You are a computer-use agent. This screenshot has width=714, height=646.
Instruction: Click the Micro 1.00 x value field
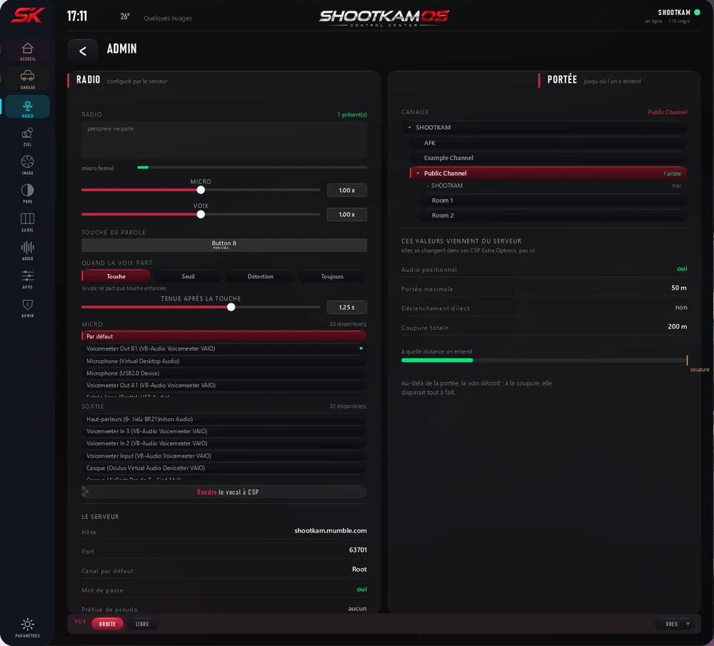click(x=347, y=191)
